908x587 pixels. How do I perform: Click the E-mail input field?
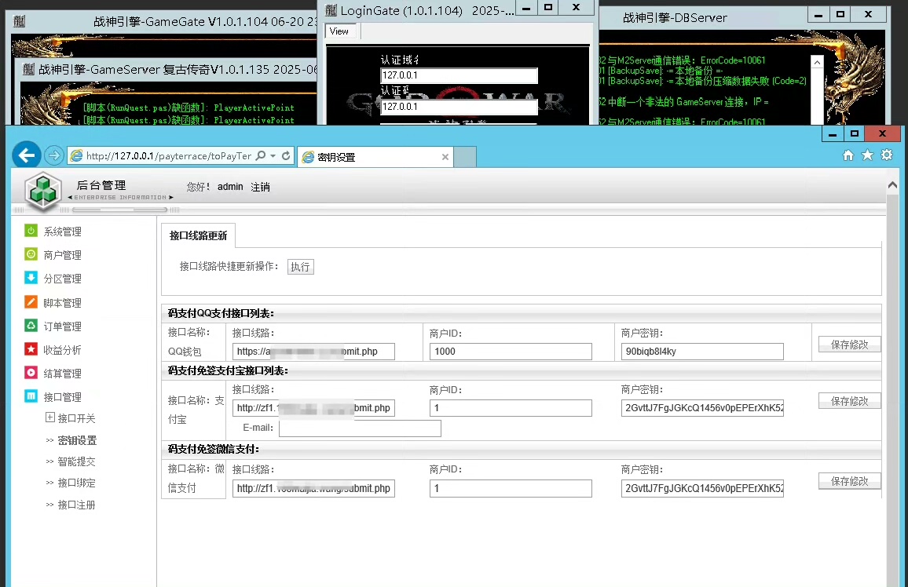tap(360, 428)
